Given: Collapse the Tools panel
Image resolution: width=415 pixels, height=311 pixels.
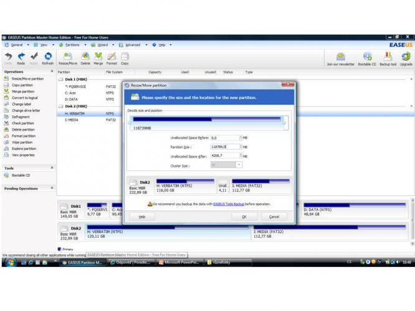Looking at the screenshot, I should pos(52,167).
